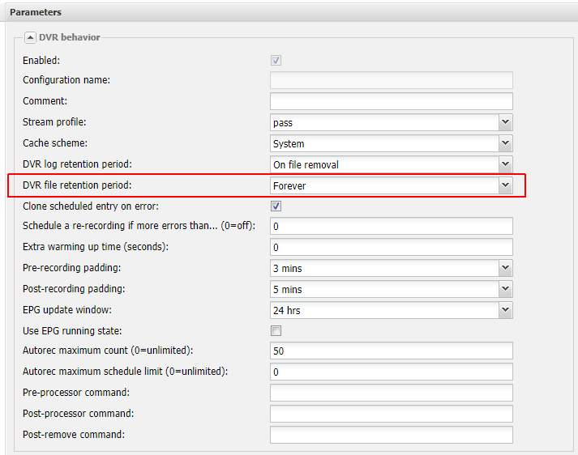Click the Extra warming up time field
This screenshot has height=455, width=578.
pos(391,247)
